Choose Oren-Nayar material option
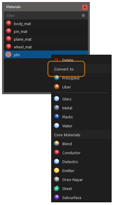 [81, 180]
